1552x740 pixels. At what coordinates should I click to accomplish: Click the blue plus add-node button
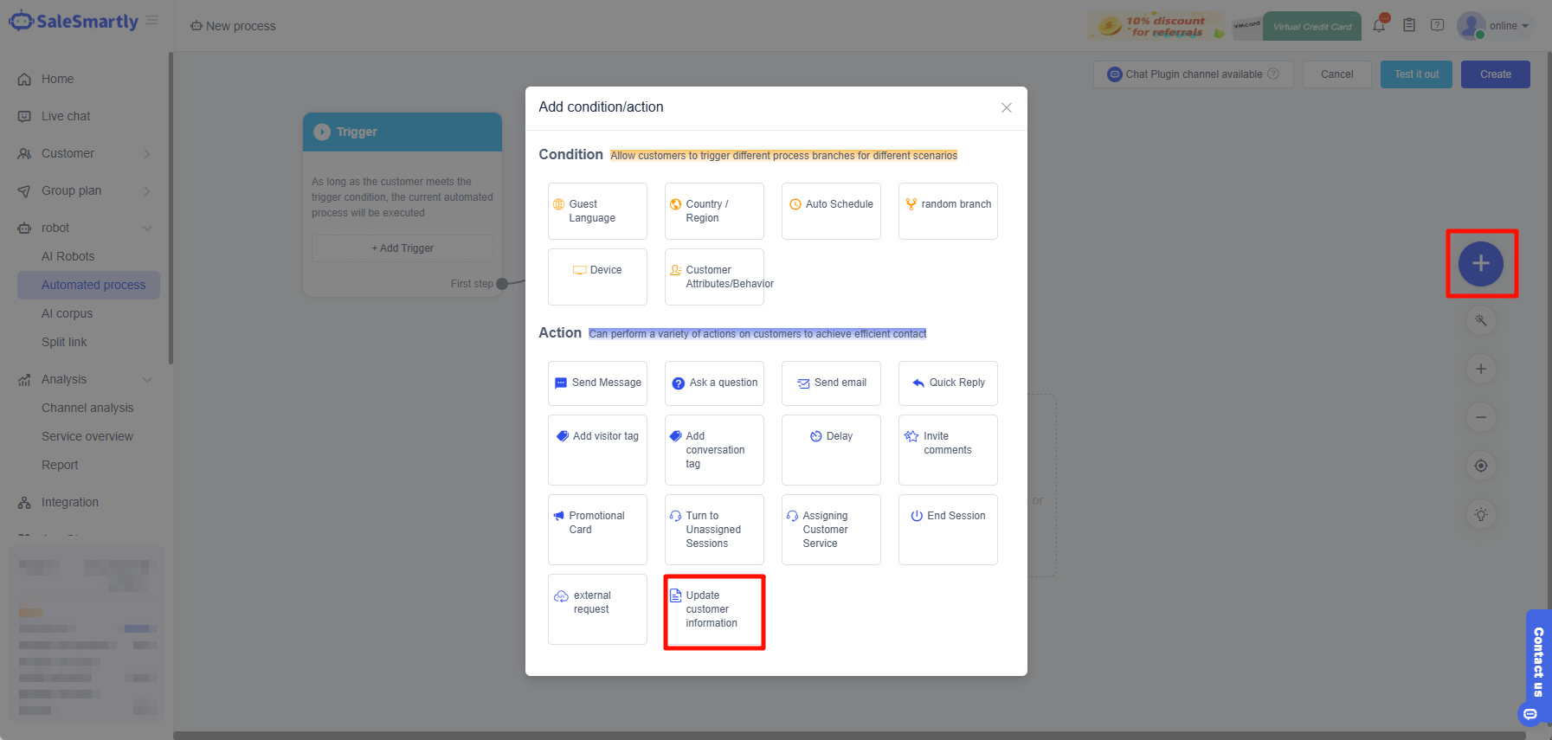[1480, 264]
